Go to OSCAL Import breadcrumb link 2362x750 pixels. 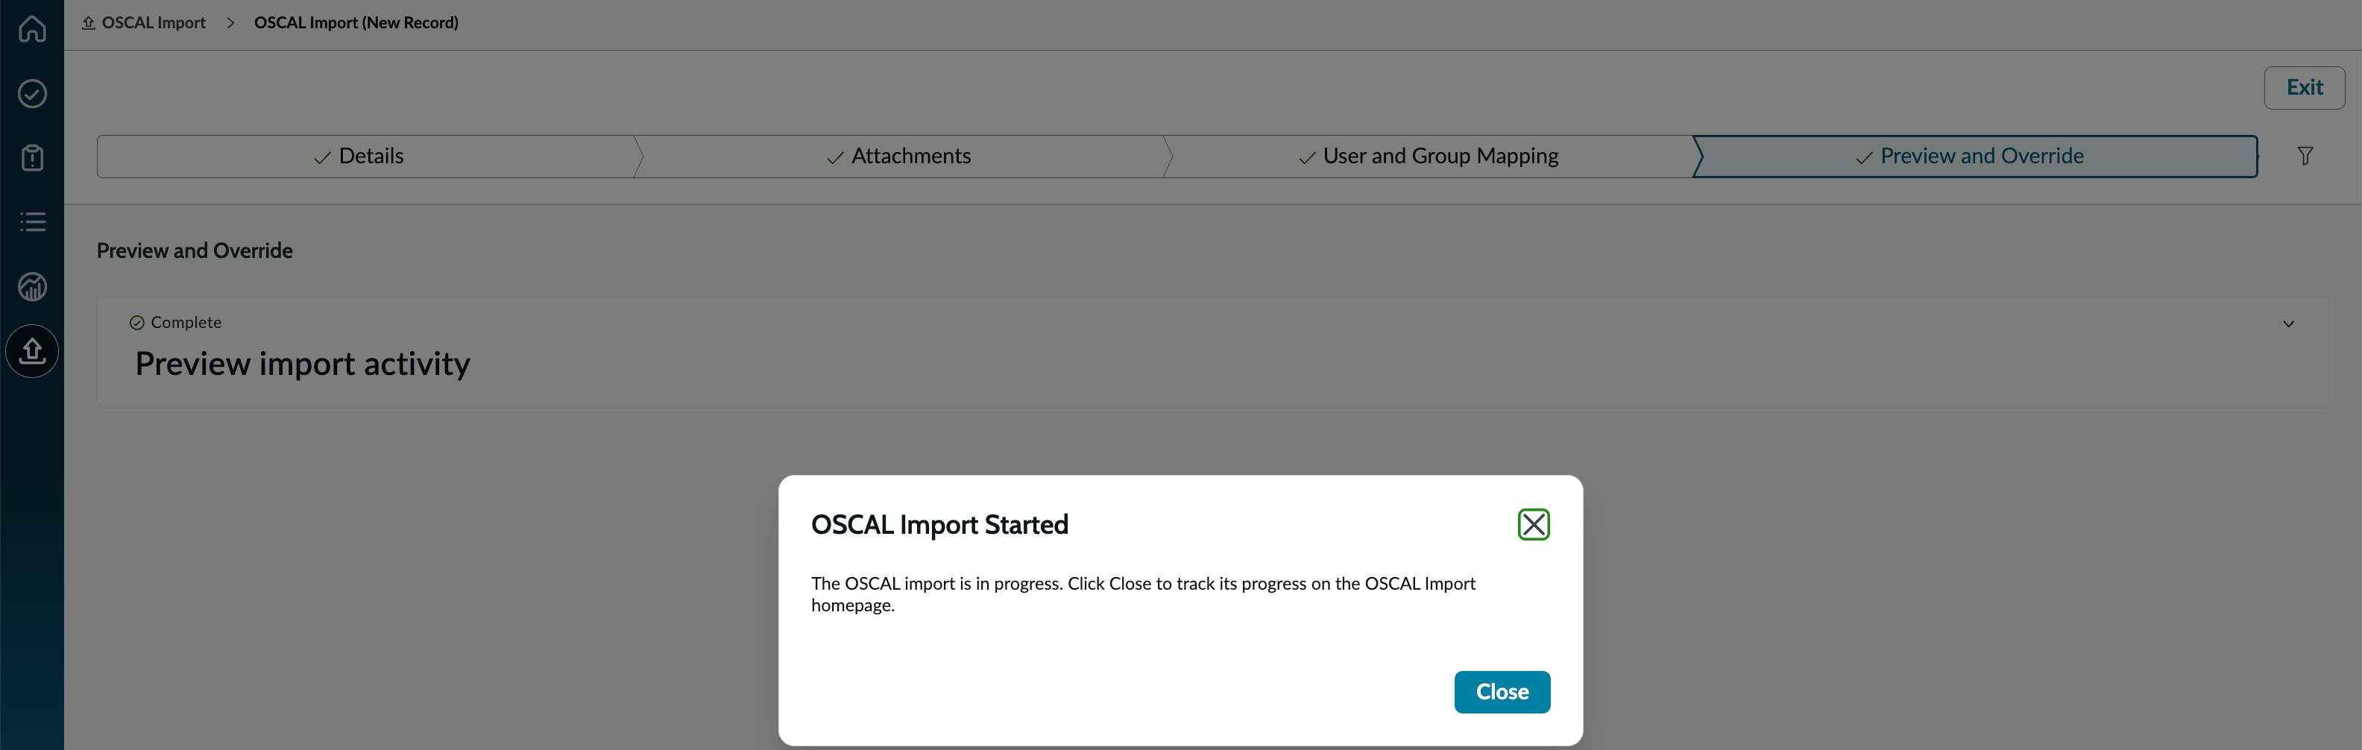tap(144, 23)
